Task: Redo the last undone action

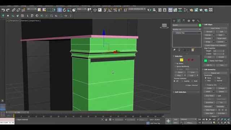Action: pos(8,10)
